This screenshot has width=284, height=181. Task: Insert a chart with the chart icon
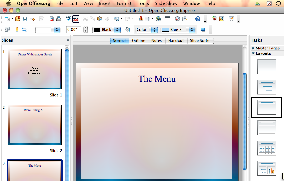(x=140, y=19)
